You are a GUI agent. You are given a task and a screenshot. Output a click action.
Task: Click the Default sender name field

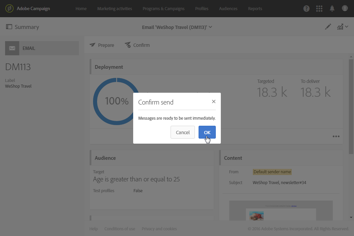[x=272, y=172]
